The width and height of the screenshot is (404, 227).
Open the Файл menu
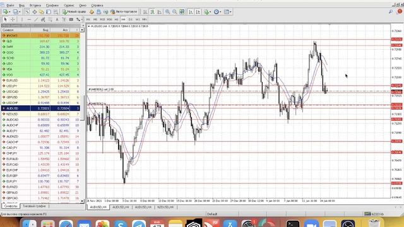coord(10,5)
